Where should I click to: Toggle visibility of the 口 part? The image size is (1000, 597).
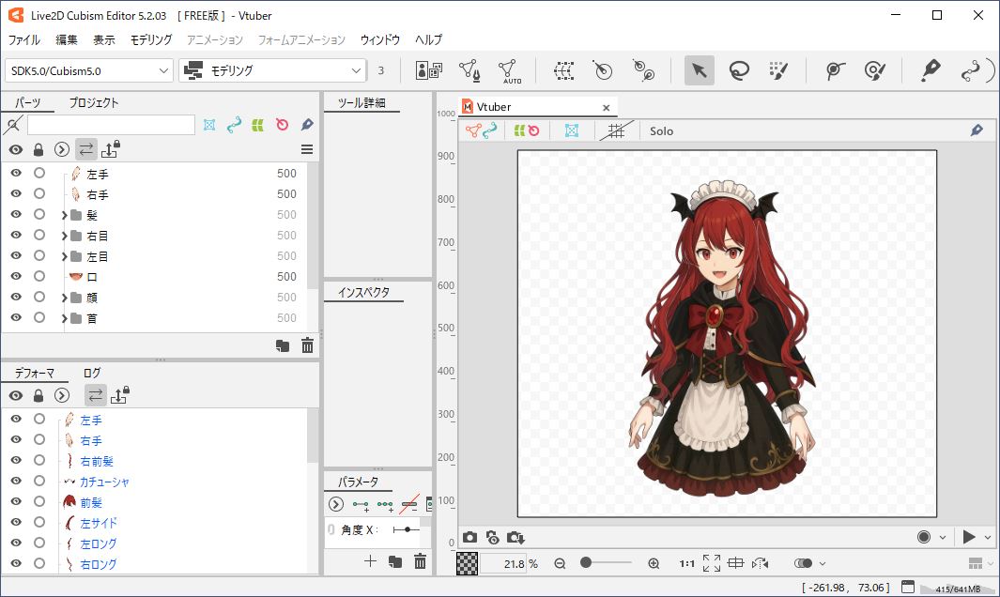[x=16, y=277]
